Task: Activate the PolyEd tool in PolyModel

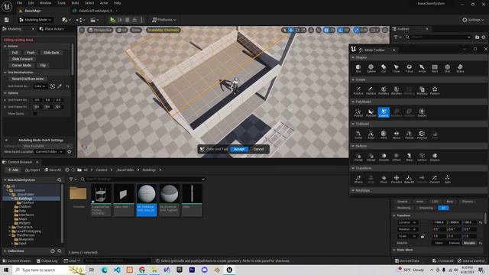Action: (x=358, y=113)
